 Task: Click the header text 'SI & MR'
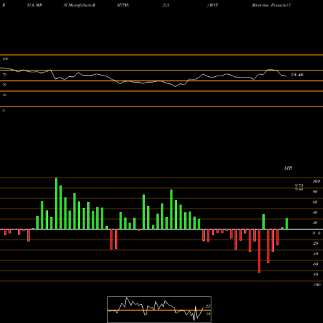pyautogui.click(x=34, y=5)
